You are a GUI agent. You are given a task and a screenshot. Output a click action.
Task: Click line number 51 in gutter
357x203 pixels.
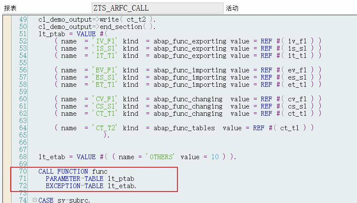pos(23,34)
